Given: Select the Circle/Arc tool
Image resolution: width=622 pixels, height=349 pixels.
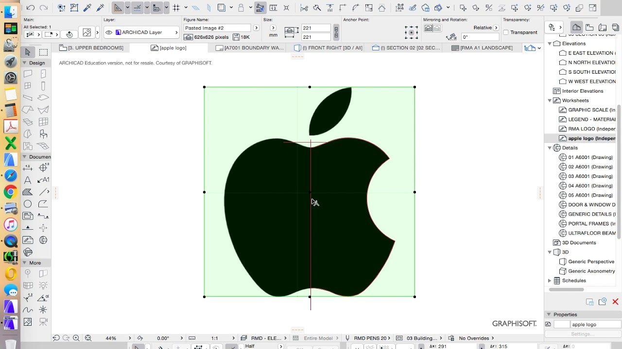Looking at the screenshot, I should tap(28, 204).
